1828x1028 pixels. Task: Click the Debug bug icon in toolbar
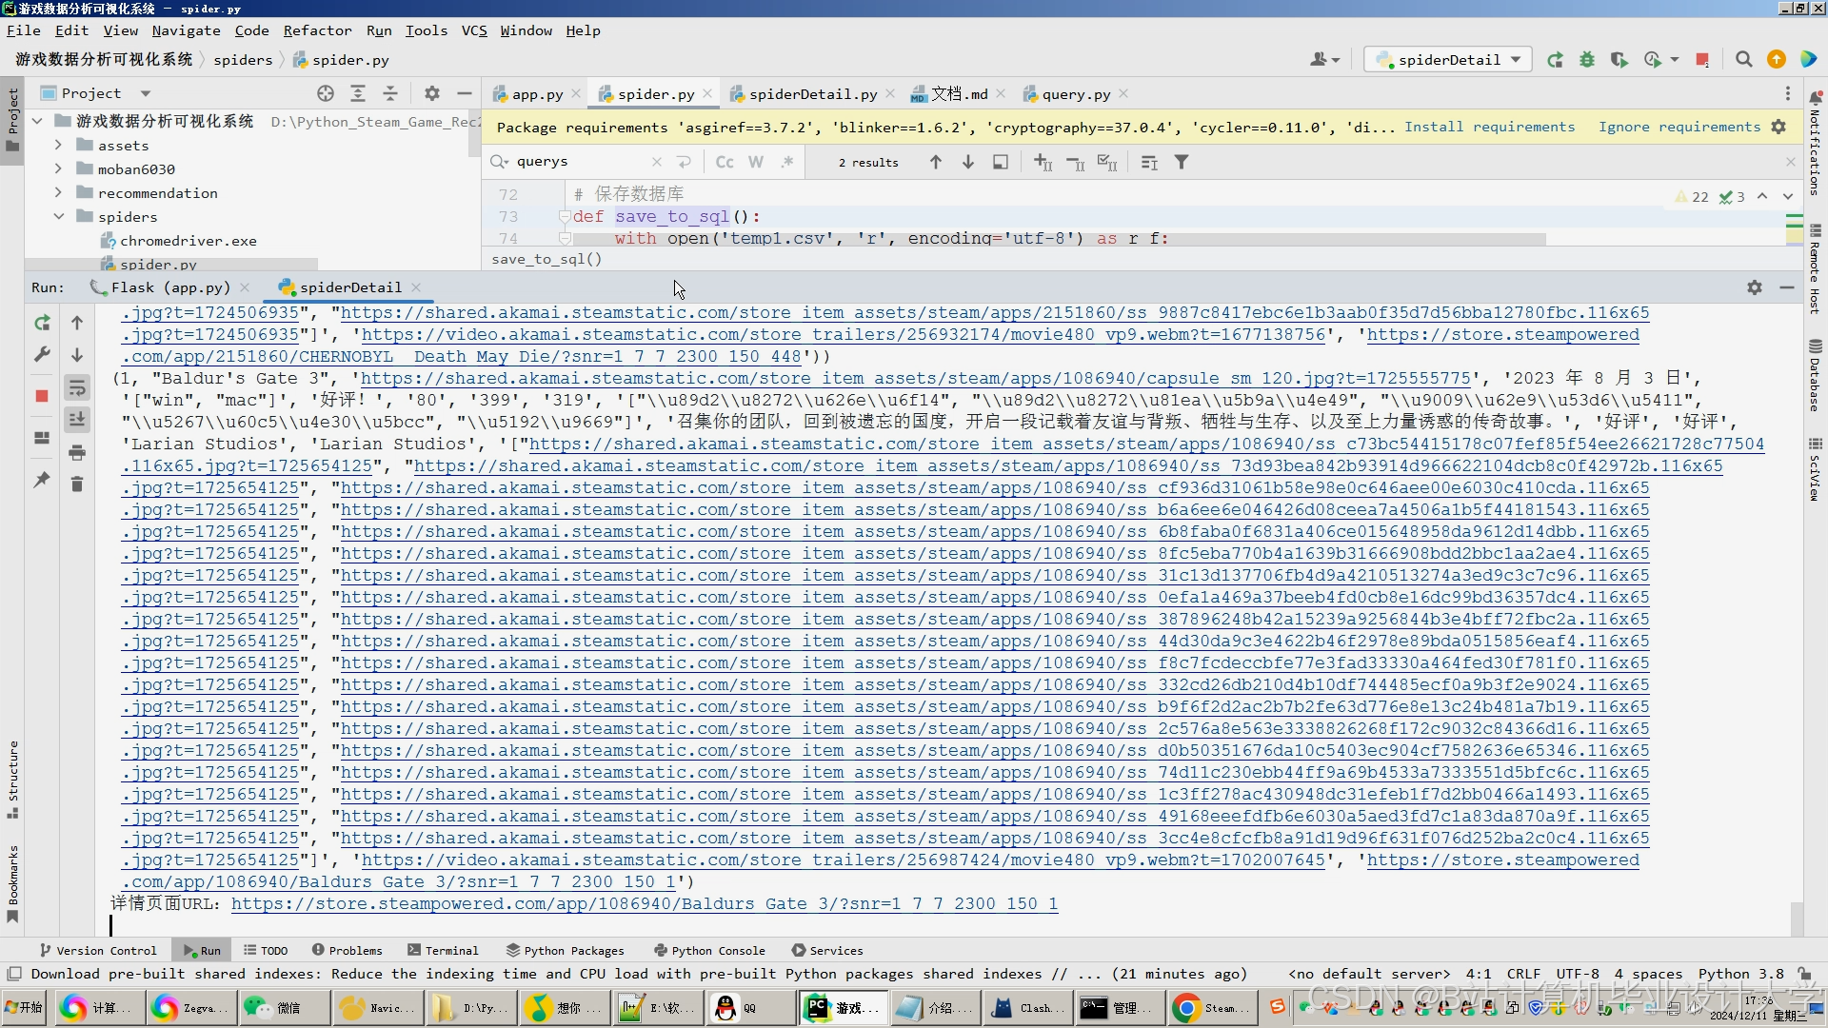[x=1586, y=60]
